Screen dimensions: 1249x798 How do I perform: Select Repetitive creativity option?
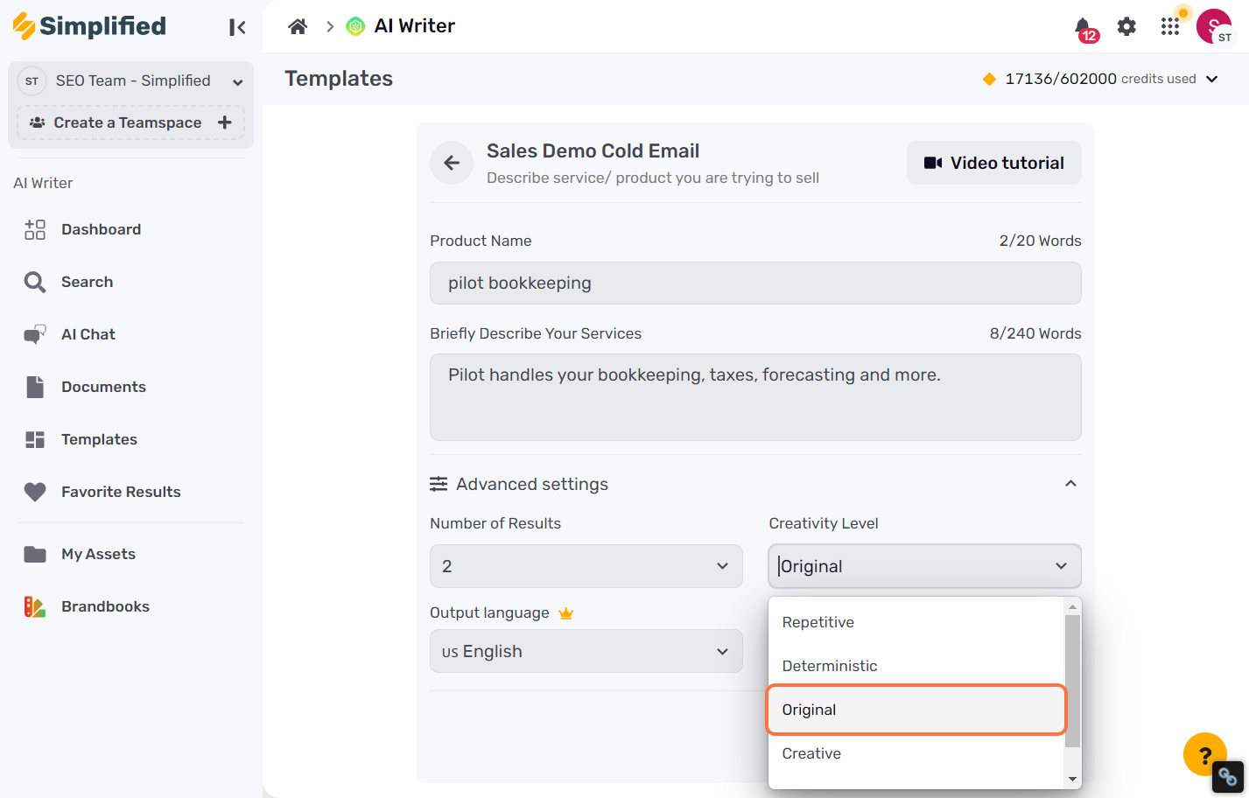tap(916, 622)
